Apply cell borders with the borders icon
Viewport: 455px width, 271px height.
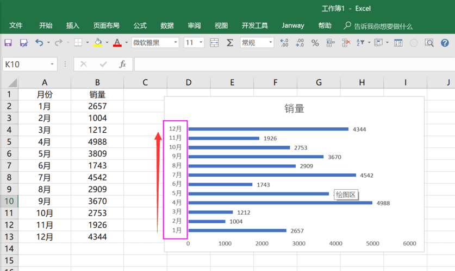(78, 43)
